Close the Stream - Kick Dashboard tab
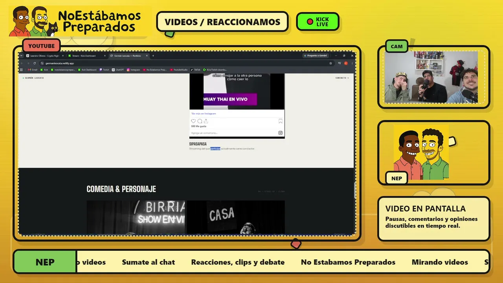 105,56
